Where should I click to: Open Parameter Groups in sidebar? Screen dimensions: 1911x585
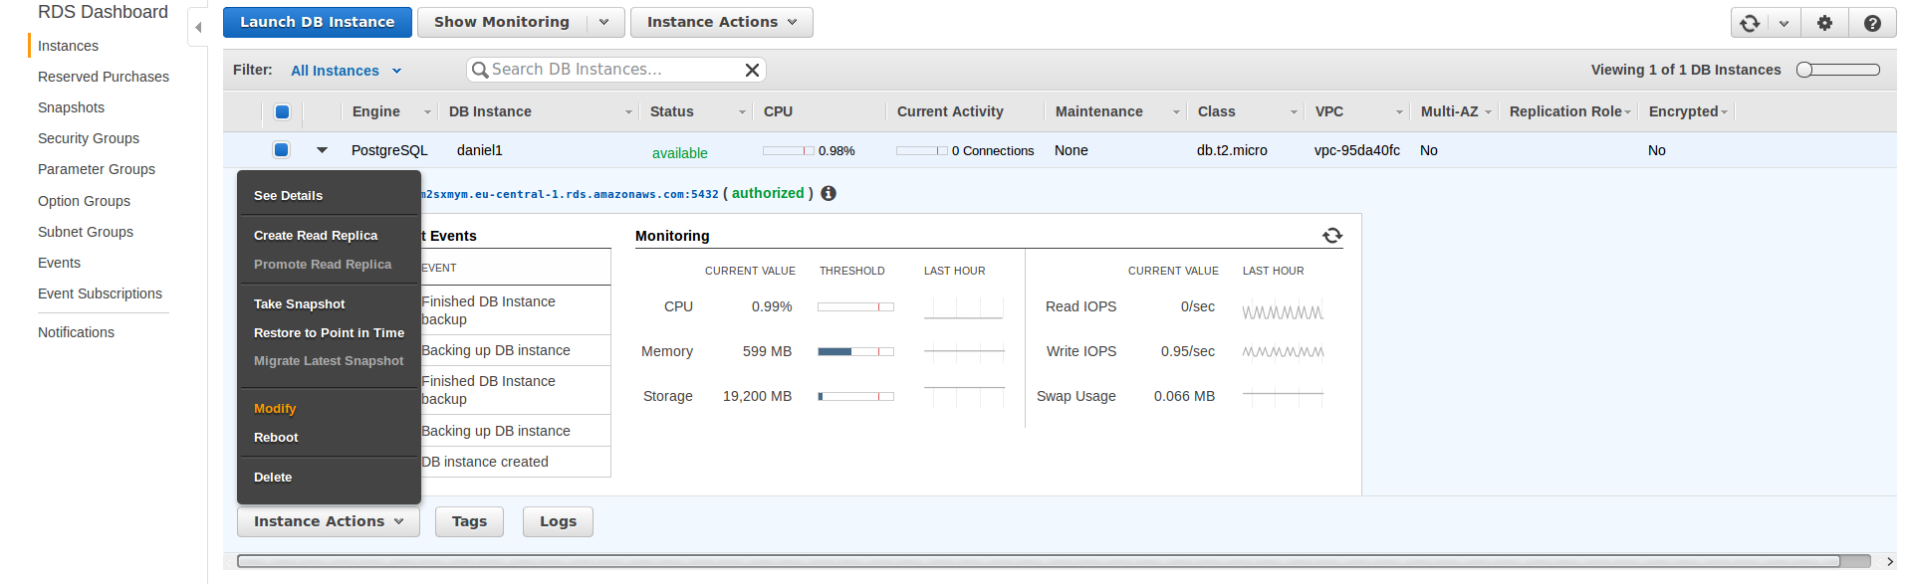pyautogui.click(x=97, y=169)
